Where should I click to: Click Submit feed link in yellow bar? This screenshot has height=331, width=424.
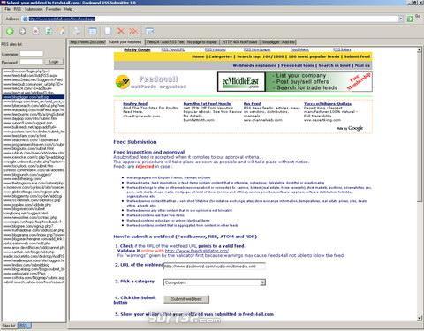357,56
